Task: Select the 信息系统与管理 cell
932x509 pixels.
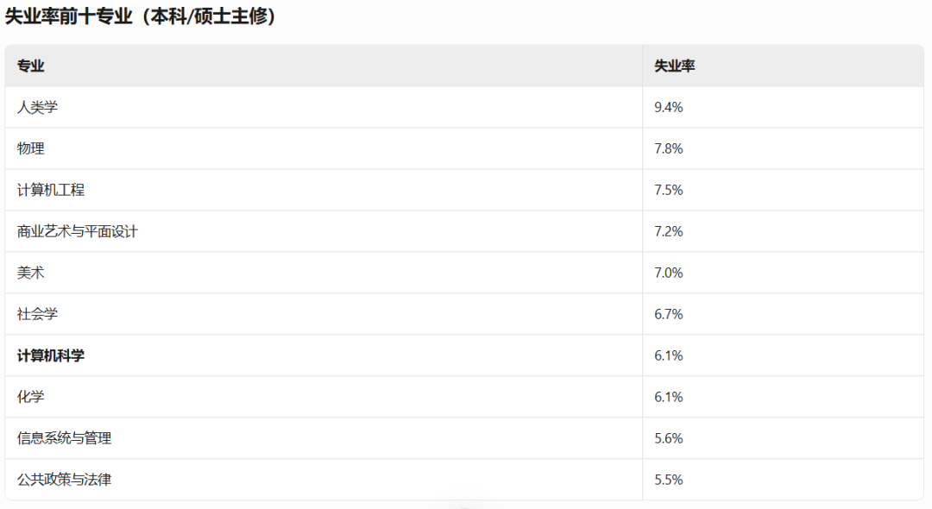Action: coord(324,438)
